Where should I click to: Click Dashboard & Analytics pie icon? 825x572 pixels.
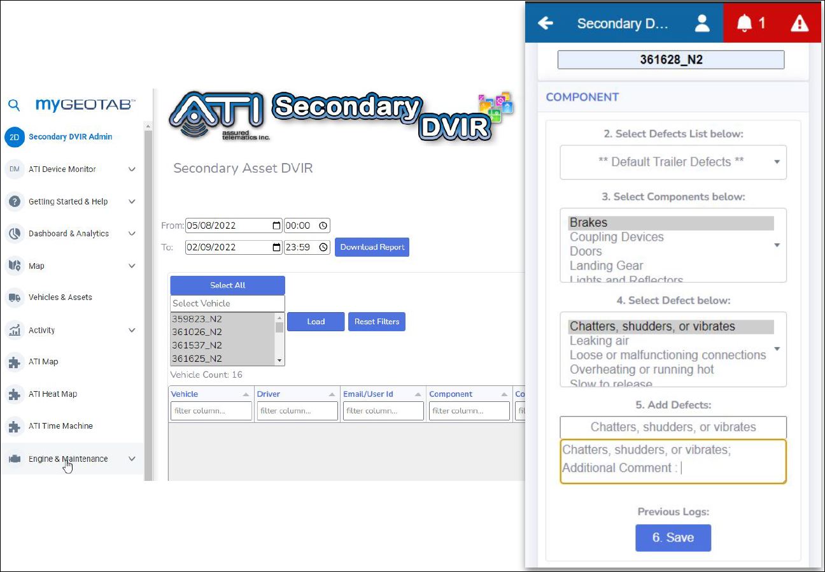15,234
